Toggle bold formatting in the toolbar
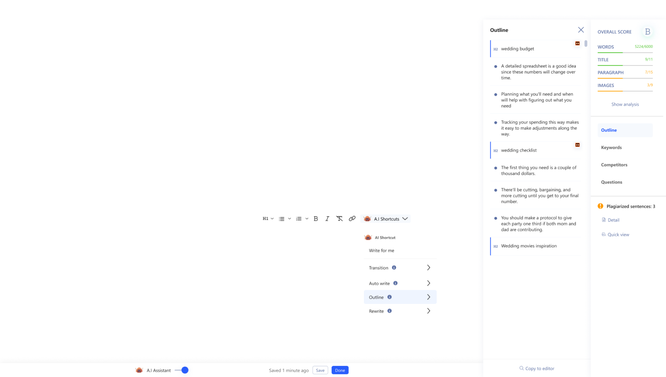 coord(316,219)
